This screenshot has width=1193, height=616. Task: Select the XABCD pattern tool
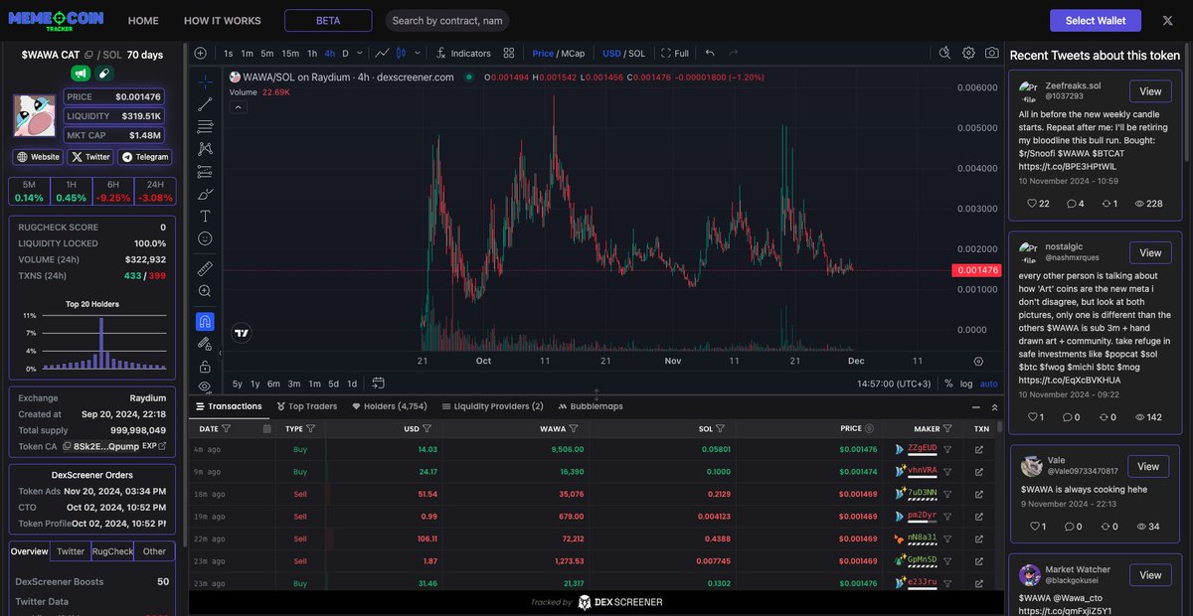click(x=205, y=149)
